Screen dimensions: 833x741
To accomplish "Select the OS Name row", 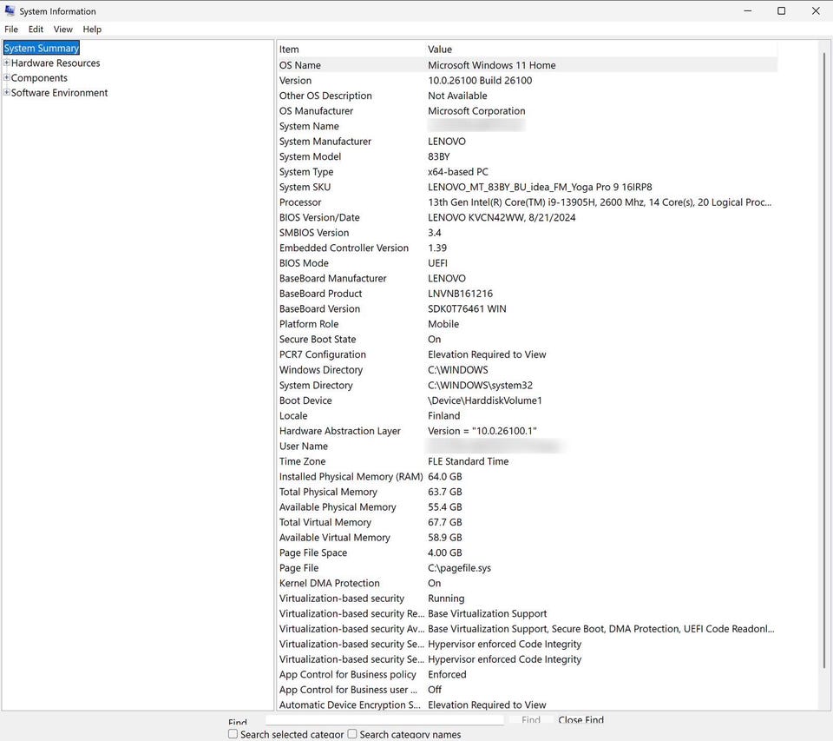I will 527,65.
